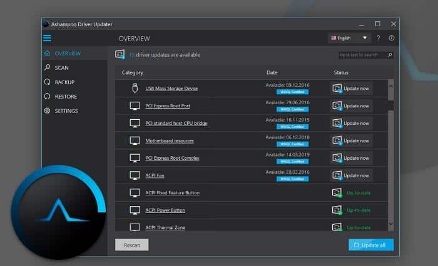This screenshot has height=266, width=438.
Task: Minimize the Ashampoo Driver Updater window
Action: pos(362,24)
